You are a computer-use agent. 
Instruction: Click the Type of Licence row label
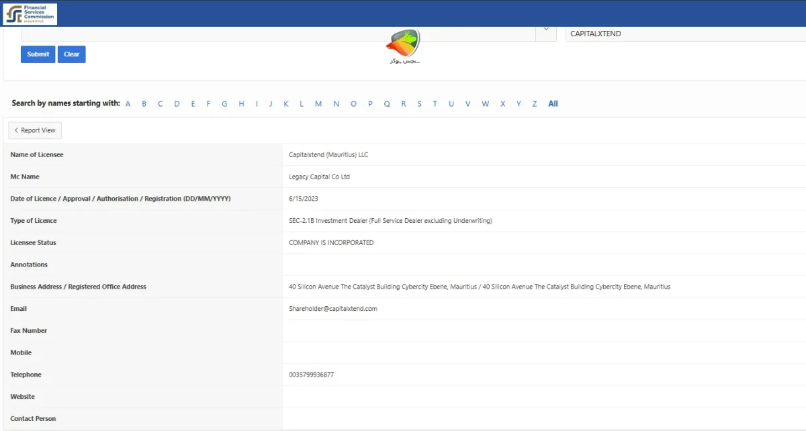34,221
